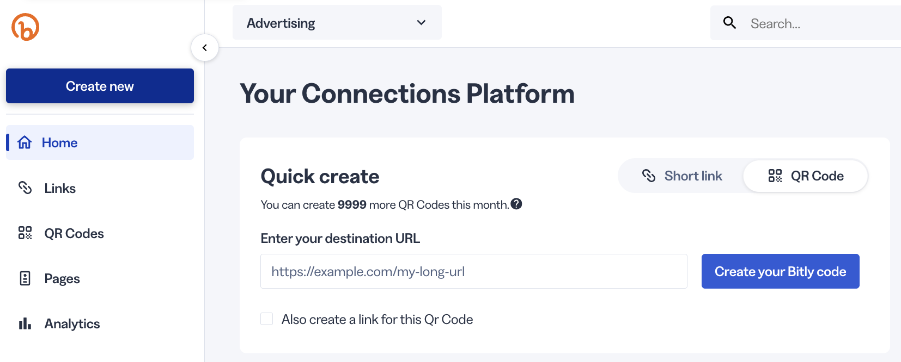The height and width of the screenshot is (362, 901).
Task: Click the Advertising dropdown arrow
Action: [x=421, y=23]
